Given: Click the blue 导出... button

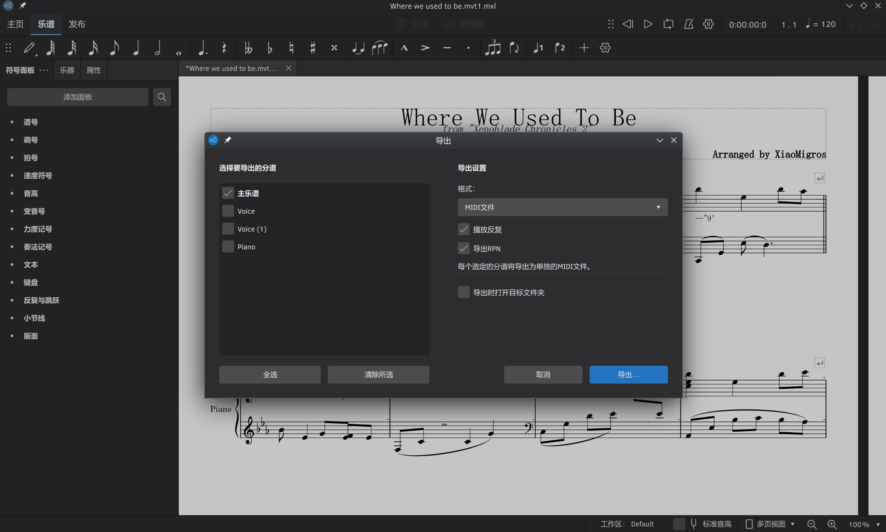Looking at the screenshot, I should tap(628, 374).
